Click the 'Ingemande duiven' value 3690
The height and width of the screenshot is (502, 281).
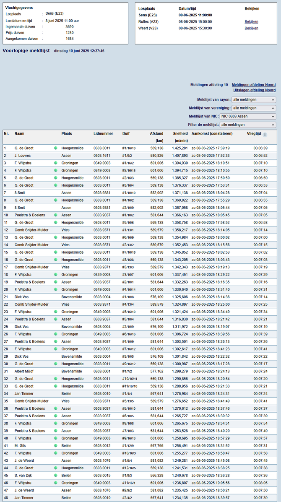[70, 26]
